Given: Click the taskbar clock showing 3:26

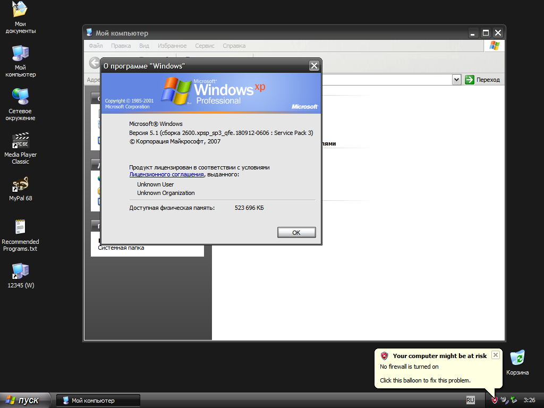Looking at the screenshot, I should tap(529, 400).
